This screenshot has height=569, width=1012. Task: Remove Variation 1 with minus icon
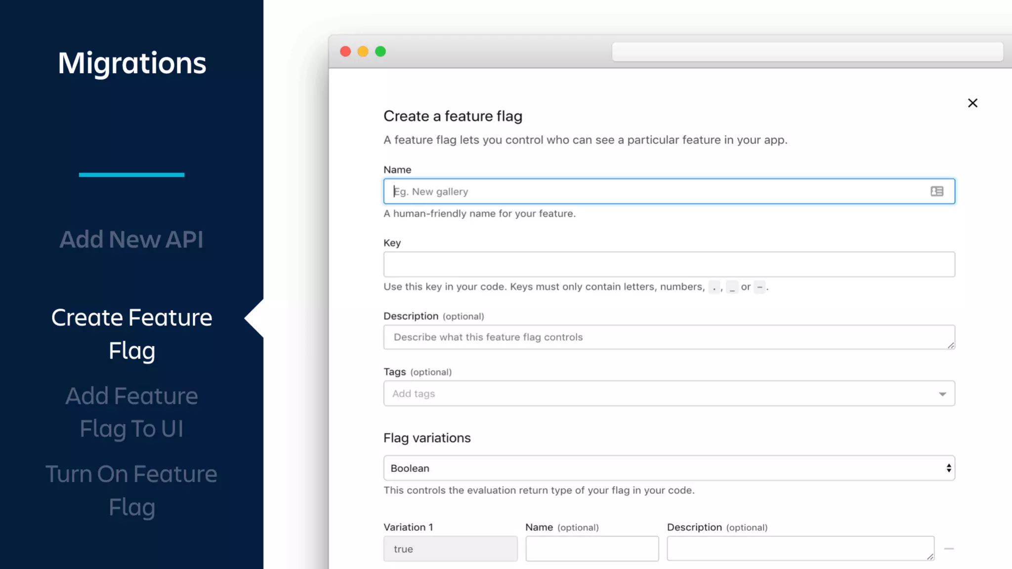point(949,549)
